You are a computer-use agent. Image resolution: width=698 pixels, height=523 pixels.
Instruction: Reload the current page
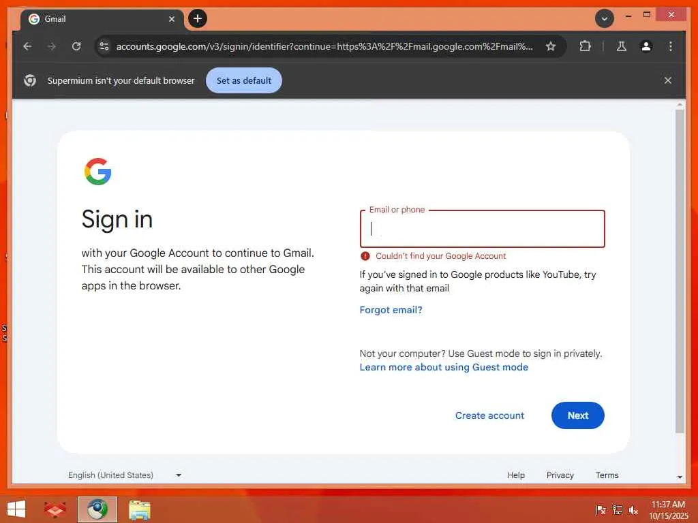click(x=76, y=46)
